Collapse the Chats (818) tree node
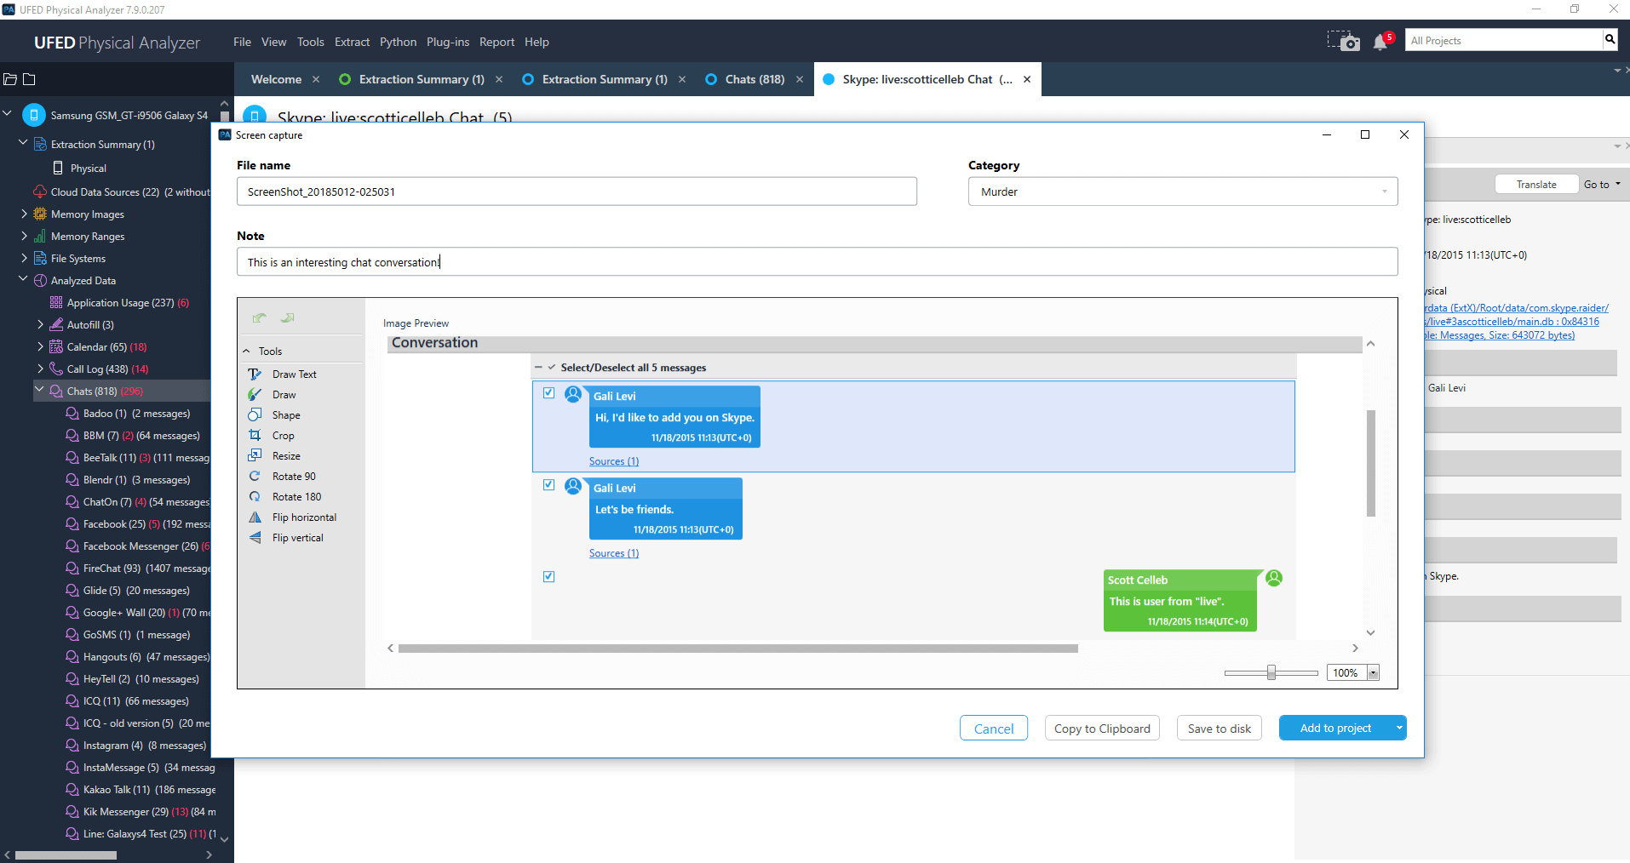The height and width of the screenshot is (863, 1630). click(39, 391)
